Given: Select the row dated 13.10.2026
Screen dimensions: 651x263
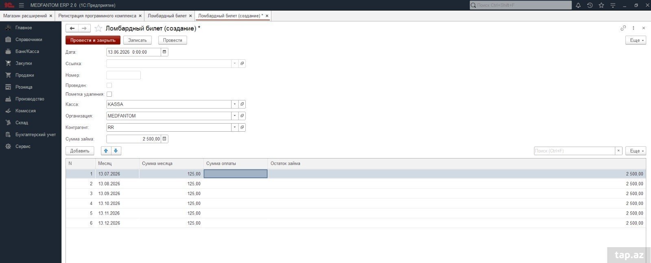Looking at the screenshot, I should (356, 203).
